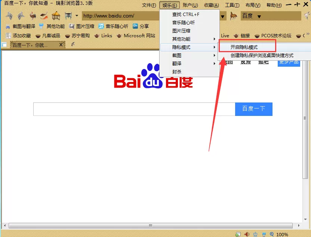Click the rooster toolbar icon
This screenshot has width=311, height=237.
point(33,16)
